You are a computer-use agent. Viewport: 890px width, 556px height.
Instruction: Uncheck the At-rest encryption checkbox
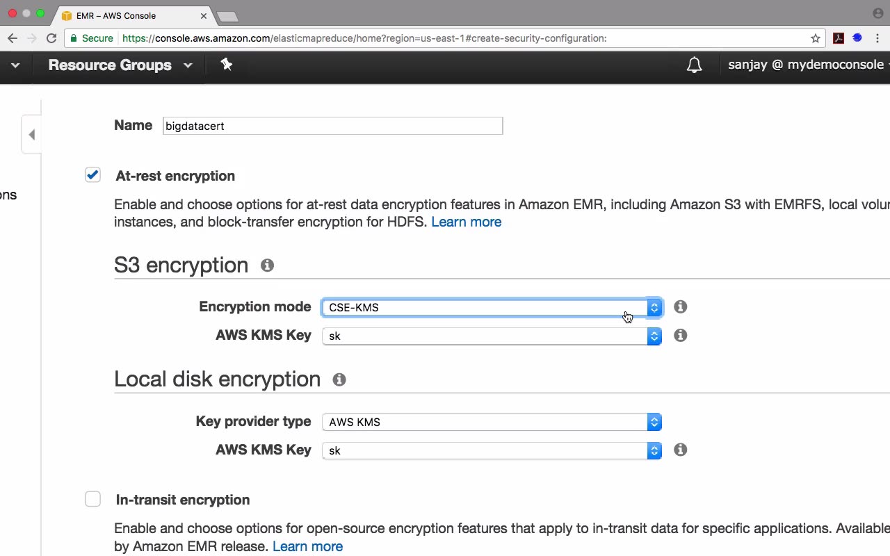92,175
